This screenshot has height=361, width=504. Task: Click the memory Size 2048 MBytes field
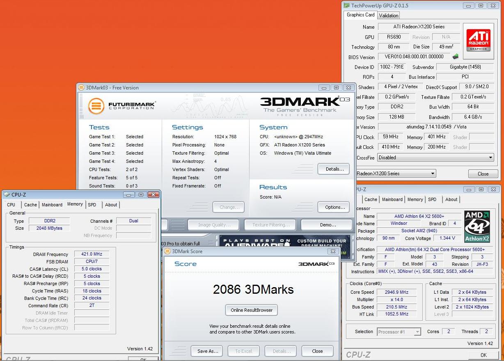49,228
